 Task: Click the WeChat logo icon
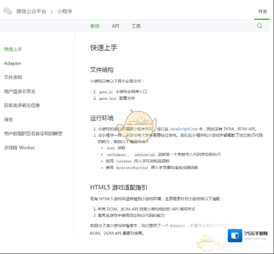(8, 12)
